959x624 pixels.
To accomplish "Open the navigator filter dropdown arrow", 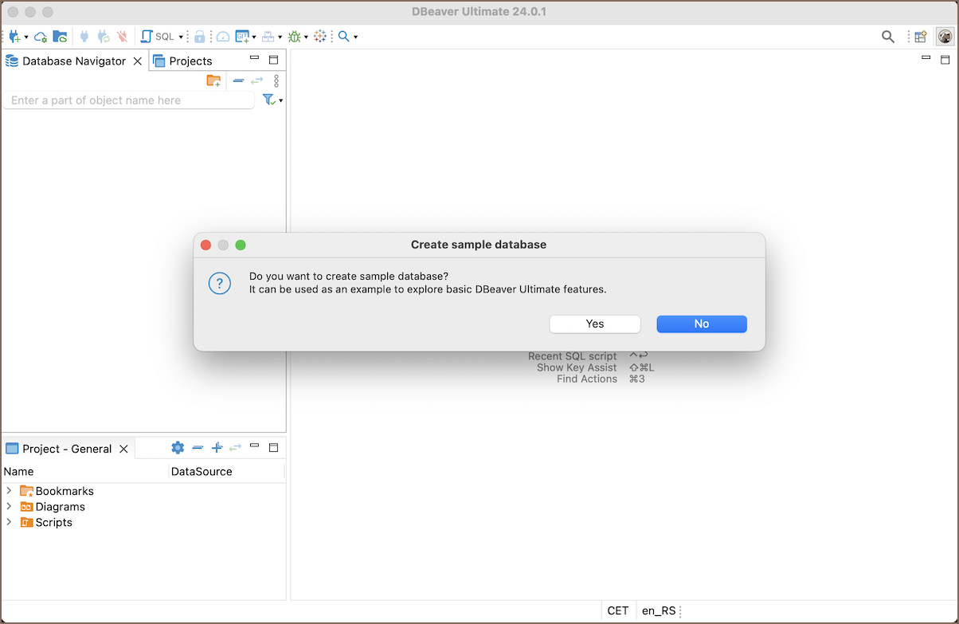I will coord(280,101).
